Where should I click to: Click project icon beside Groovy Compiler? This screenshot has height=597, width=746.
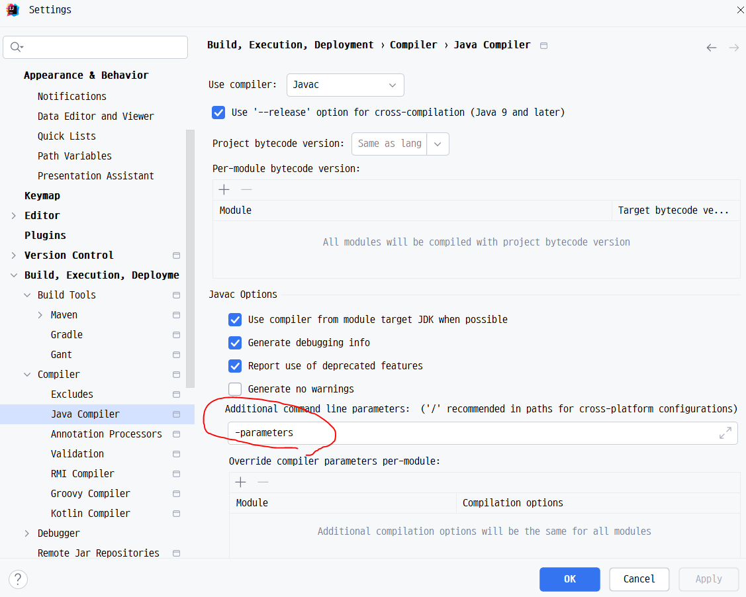pos(177,494)
